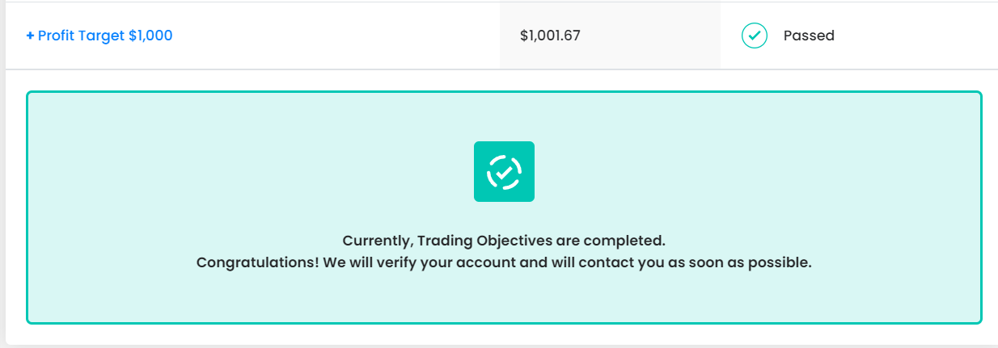Open the Profit Target $1,000 link
The width and height of the screenshot is (998, 348).
click(x=99, y=36)
